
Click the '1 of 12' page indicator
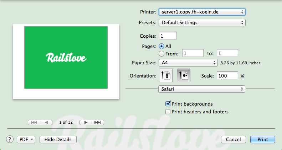click(66, 122)
